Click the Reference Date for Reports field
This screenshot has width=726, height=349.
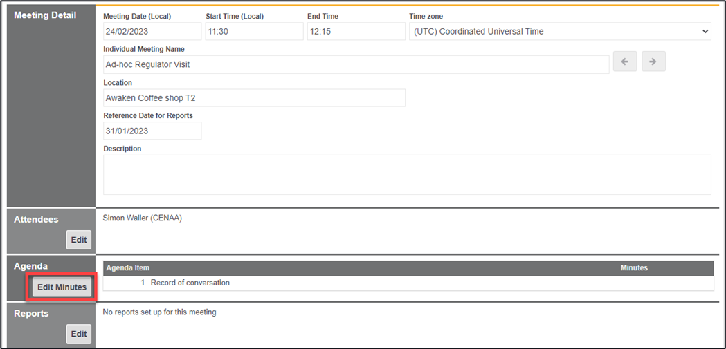pyautogui.click(x=152, y=131)
